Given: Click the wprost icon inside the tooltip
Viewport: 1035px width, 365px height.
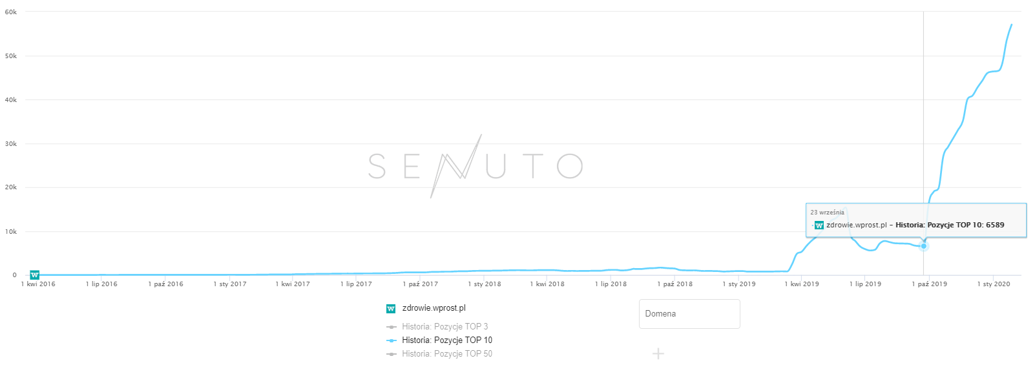Looking at the screenshot, I should click(819, 225).
